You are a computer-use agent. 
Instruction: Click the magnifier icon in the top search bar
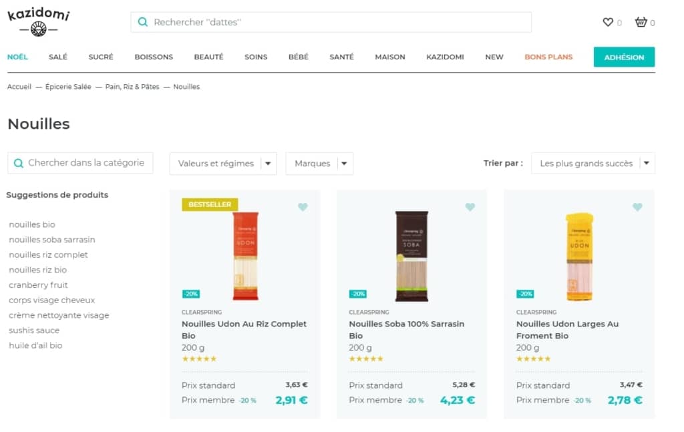tap(143, 22)
